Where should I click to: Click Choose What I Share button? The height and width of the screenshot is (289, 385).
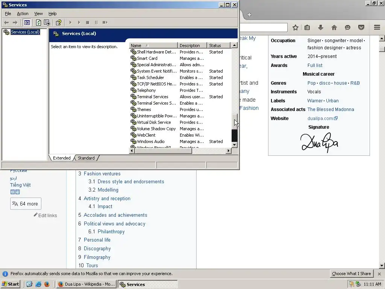click(x=352, y=274)
